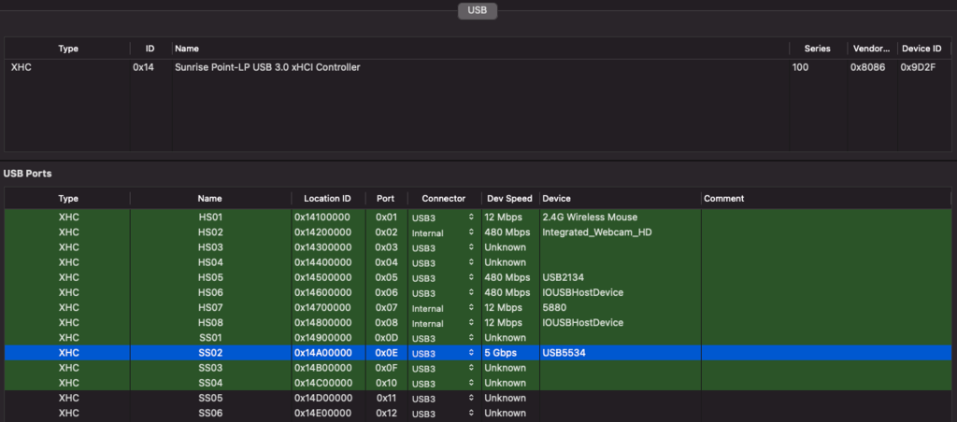
Task: Select the SS05 port row
Action: [209, 398]
